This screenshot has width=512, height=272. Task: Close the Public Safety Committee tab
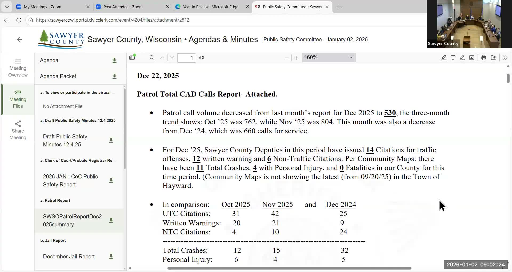tap(327, 7)
